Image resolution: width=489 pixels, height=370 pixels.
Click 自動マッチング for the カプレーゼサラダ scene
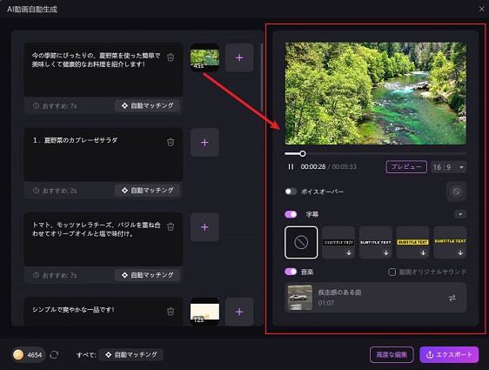(x=147, y=191)
